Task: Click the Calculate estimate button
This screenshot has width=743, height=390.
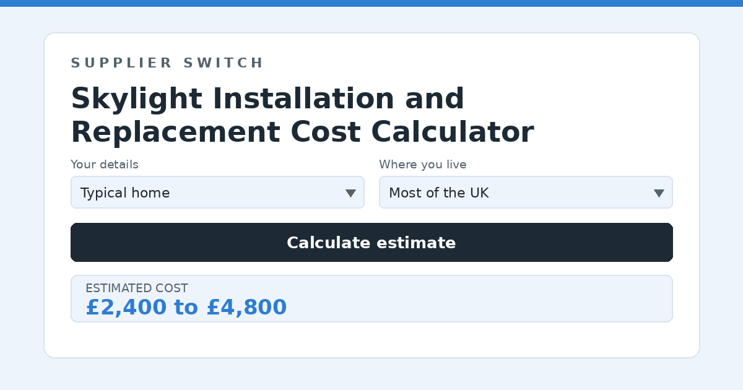Action: (x=371, y=243)
